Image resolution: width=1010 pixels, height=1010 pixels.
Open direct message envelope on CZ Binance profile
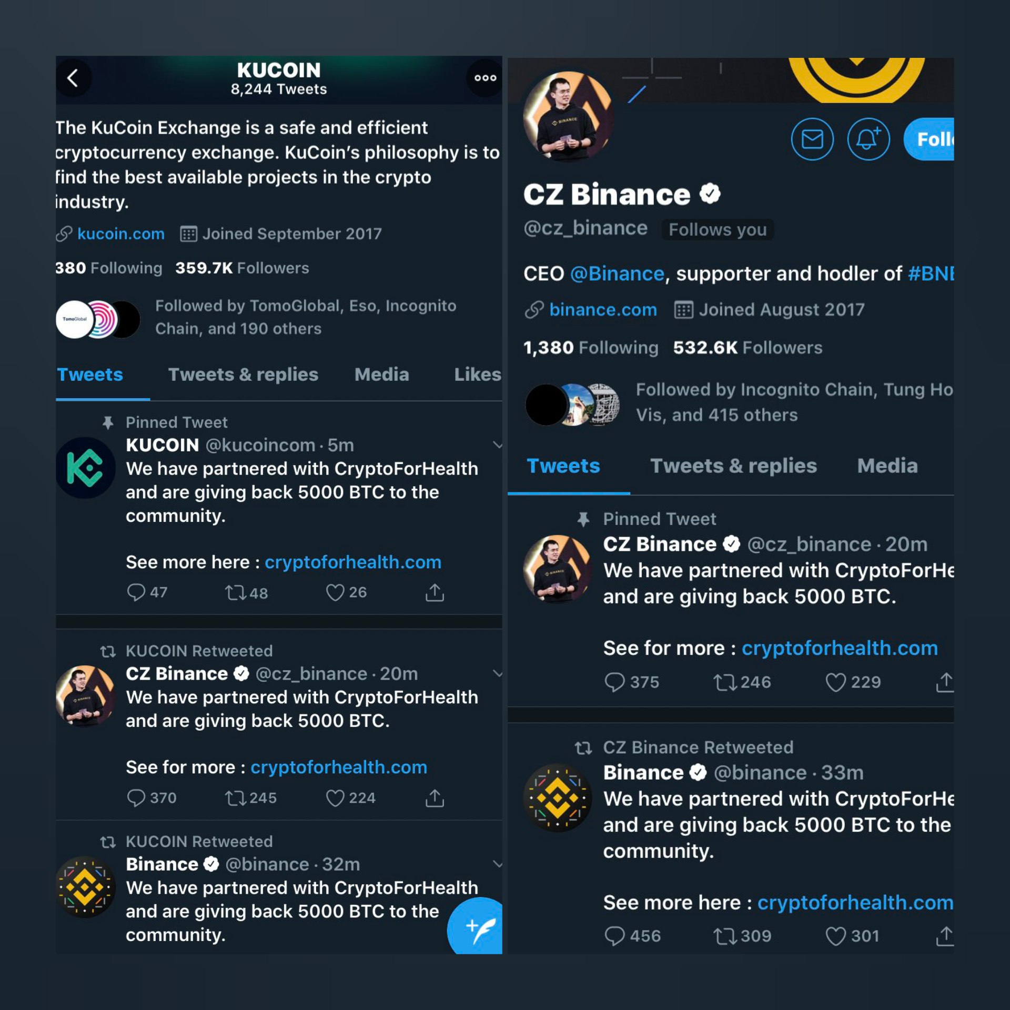click(812, 139)
